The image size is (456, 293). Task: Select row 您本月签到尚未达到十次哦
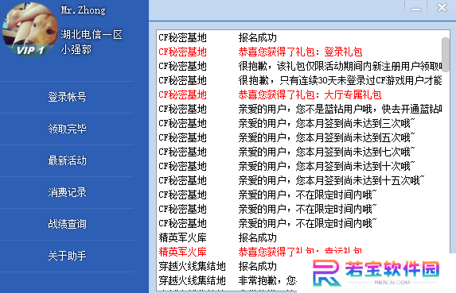[299, 166]
